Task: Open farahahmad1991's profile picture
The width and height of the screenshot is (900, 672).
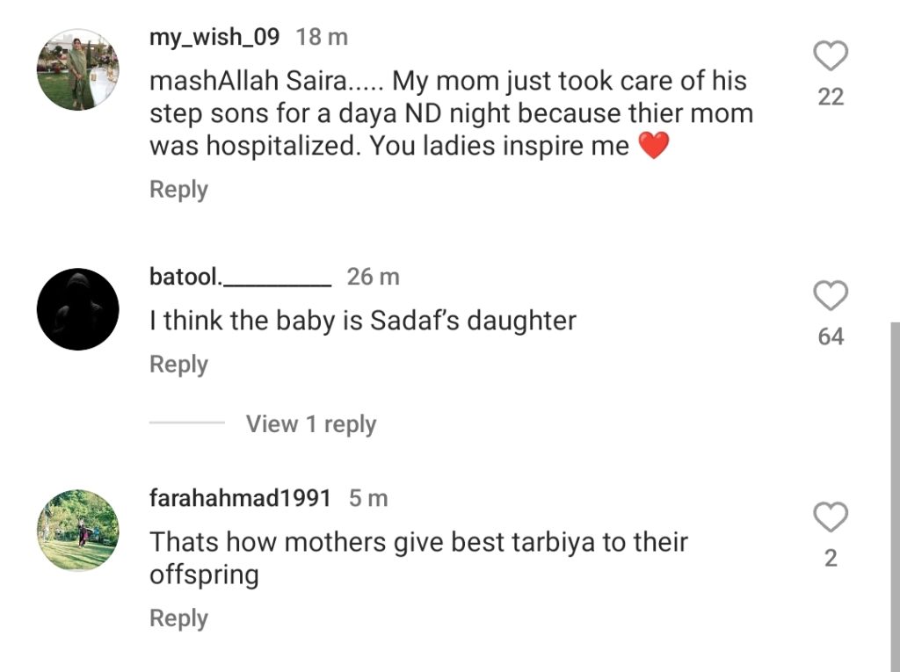Action: (77, 531)
